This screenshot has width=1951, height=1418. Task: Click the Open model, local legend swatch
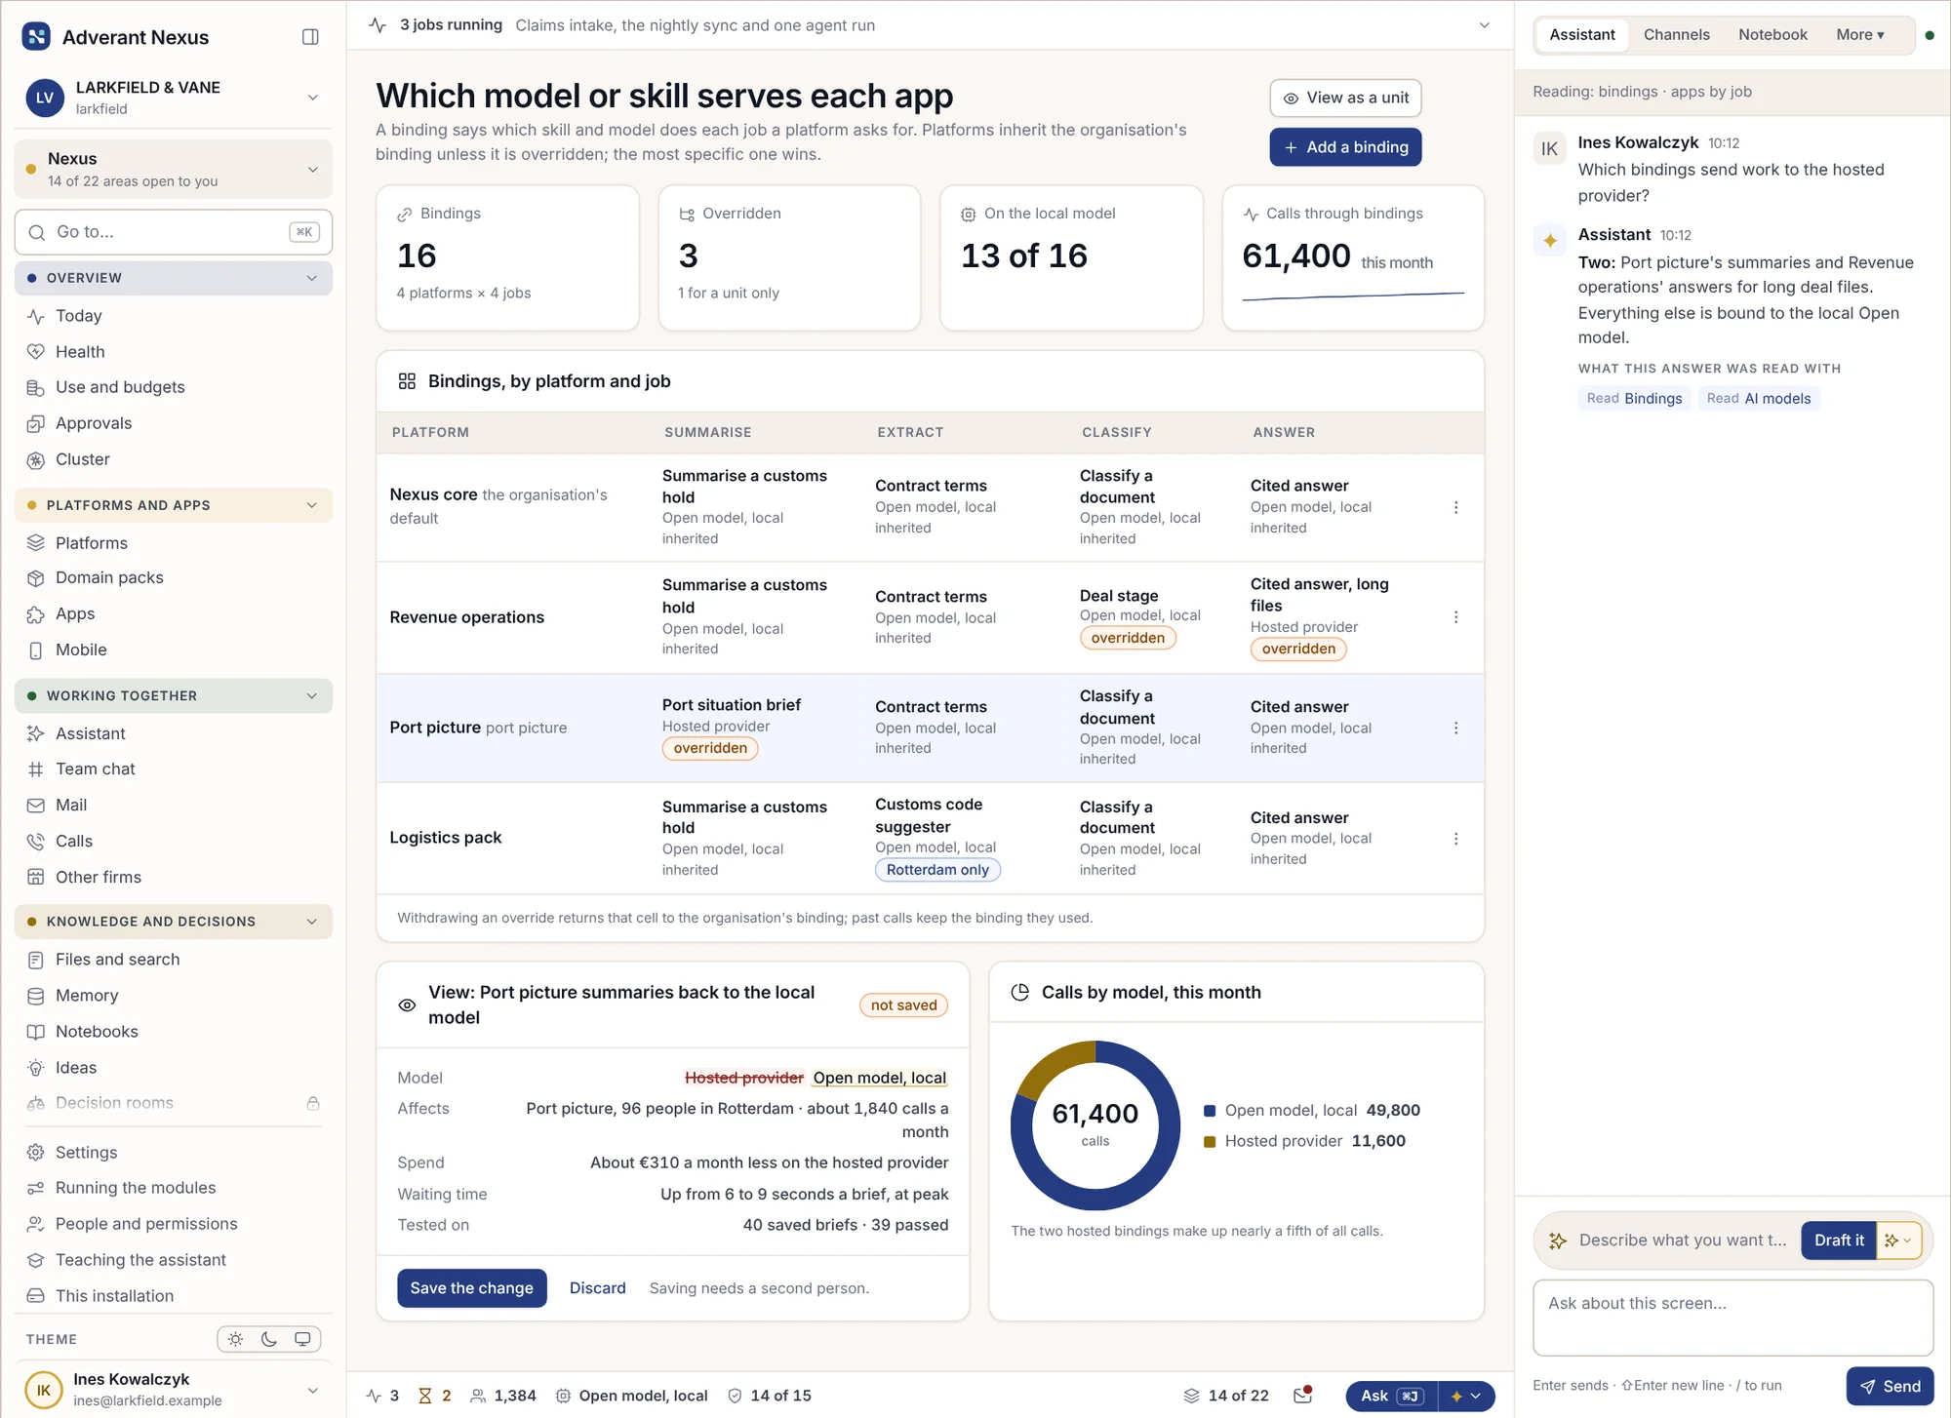pos(1210,1111)
